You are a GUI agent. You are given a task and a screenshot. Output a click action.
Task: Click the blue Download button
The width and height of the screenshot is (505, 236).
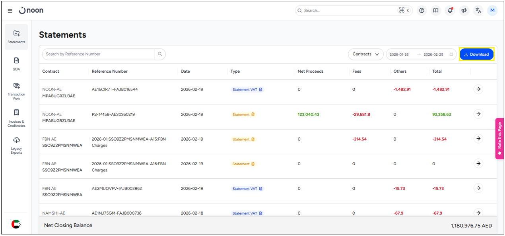(x=476, y=54)
